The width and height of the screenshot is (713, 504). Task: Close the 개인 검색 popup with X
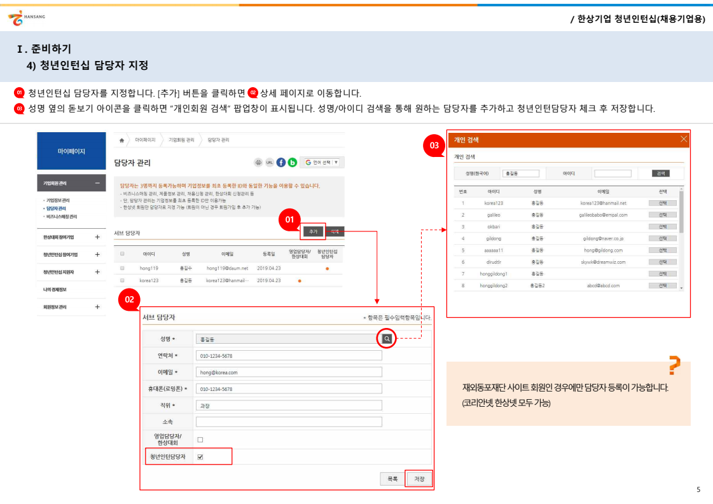pyautogui.click(x=684, y=139)
